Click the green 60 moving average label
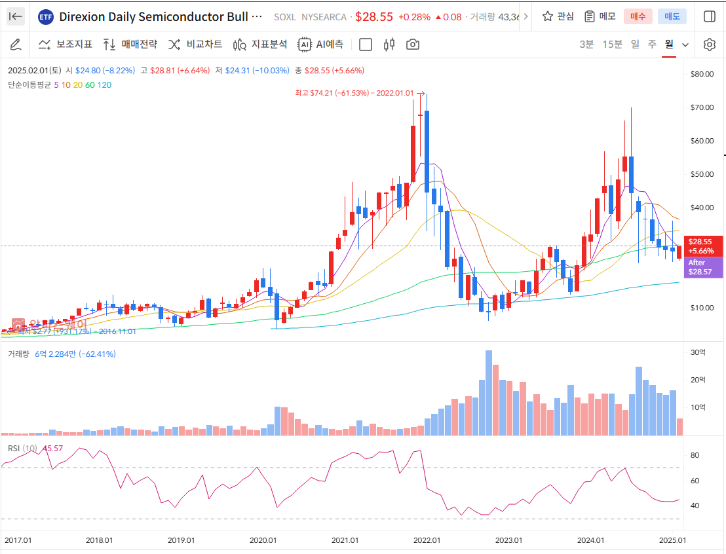Image resolution: width=726 pixels, height=554 pixels. click(x=90, y=85)
